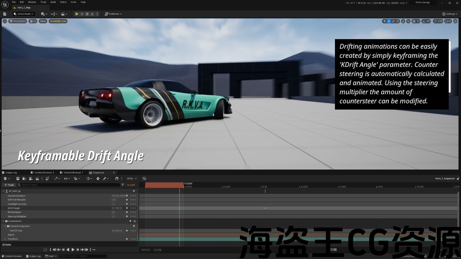
Task: Click the green Play in editor button
Action: (x=77, y=14)
